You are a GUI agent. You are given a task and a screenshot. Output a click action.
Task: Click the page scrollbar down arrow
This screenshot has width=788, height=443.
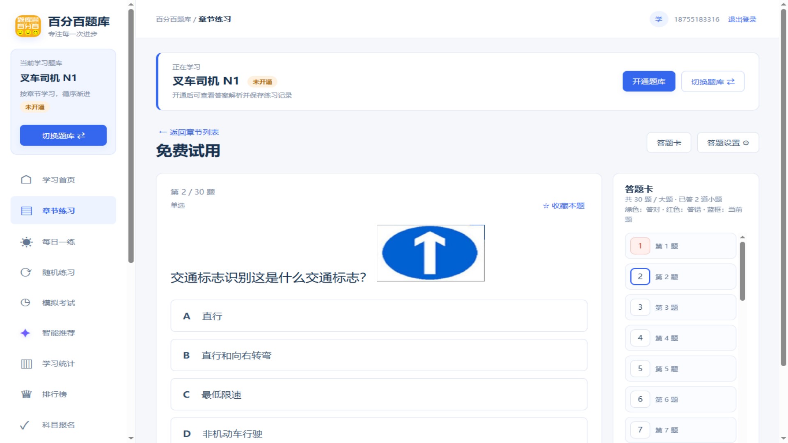click(783, 438)
